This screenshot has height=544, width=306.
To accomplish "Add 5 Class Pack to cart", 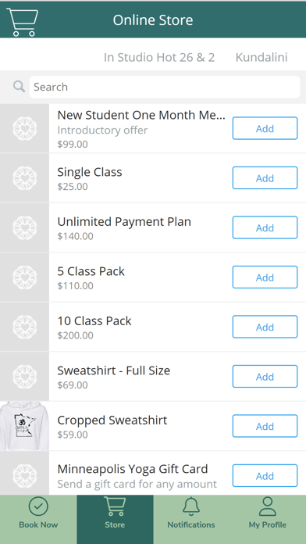I will (x=265, y=277).
